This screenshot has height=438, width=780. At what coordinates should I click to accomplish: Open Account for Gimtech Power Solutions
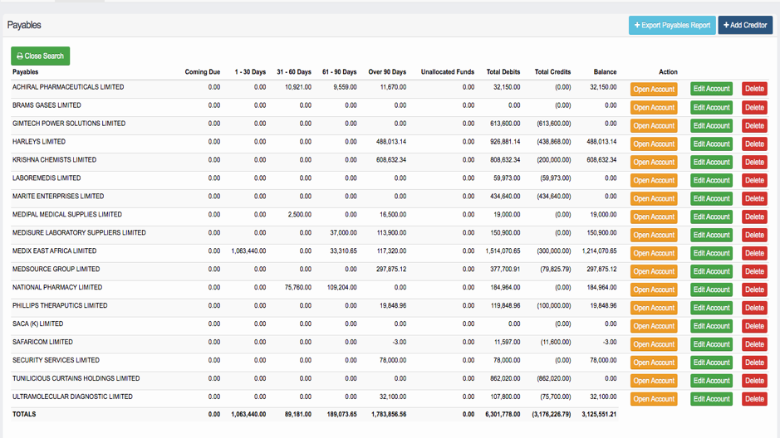tap(654, 125)
